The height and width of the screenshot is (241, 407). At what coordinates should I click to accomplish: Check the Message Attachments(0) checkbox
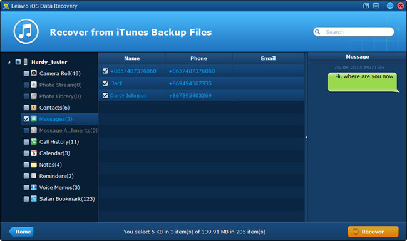(x=26, y=130)
